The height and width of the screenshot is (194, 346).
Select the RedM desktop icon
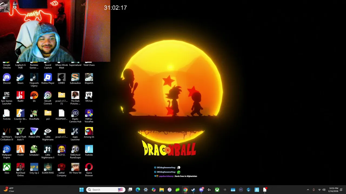click(20, 97)
